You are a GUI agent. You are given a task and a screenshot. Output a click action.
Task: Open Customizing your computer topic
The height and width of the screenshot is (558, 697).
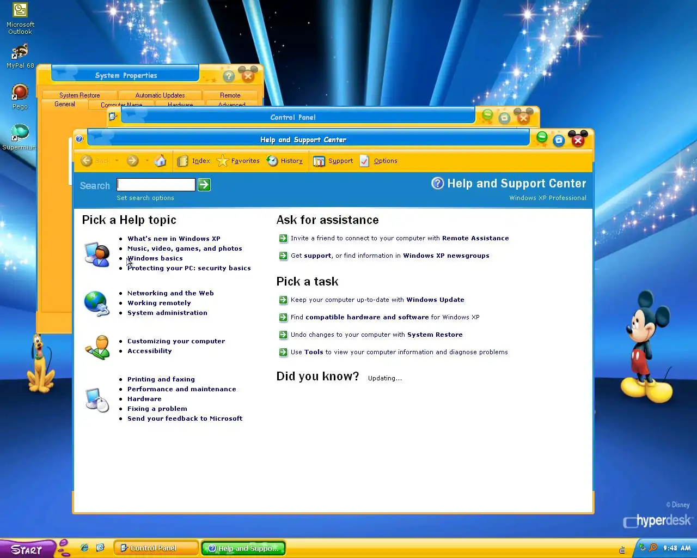tap(176, 341)
